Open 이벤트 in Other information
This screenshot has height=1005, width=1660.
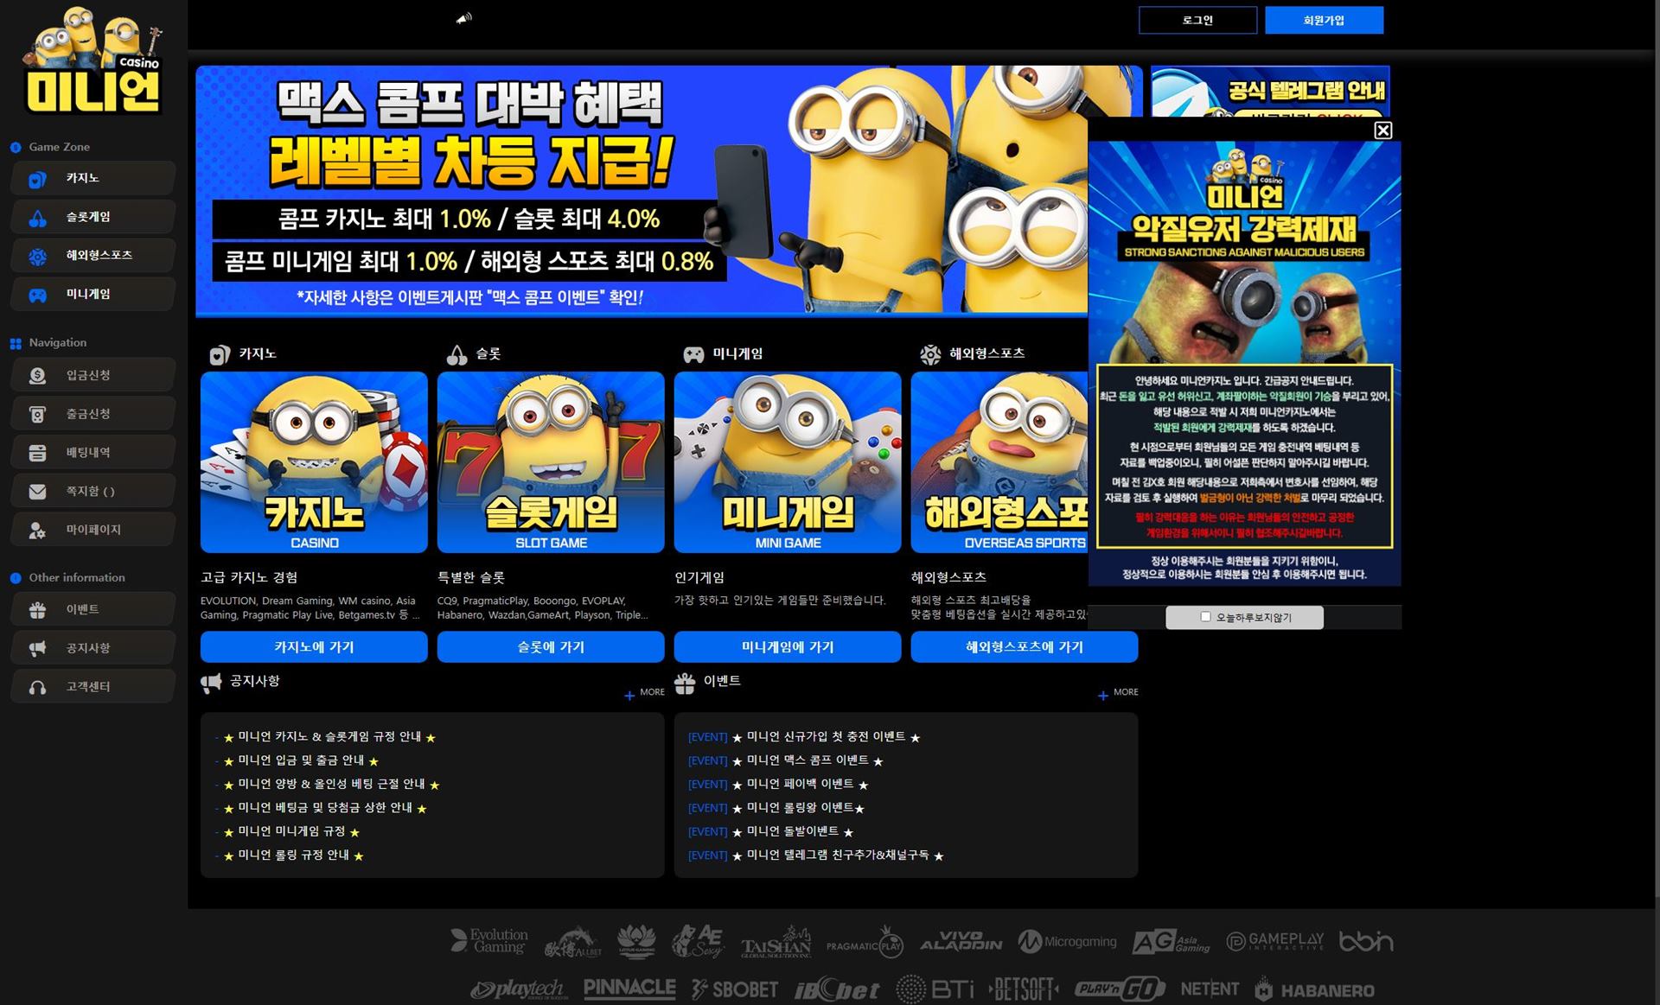click(x=93, y=609)
